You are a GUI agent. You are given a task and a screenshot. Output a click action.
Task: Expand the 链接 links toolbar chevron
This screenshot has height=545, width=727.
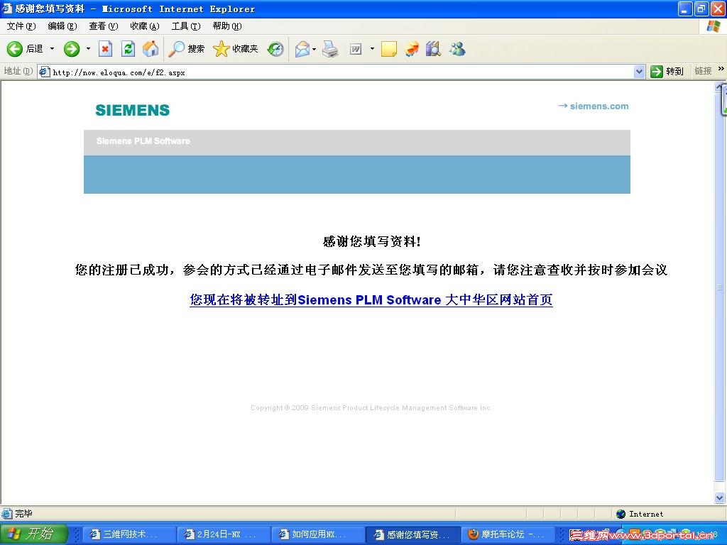(721, 69)
